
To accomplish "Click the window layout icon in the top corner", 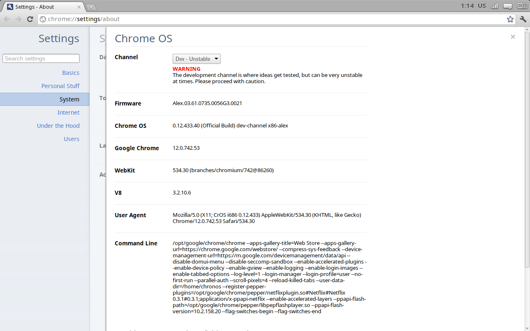I will pos(523,6).
